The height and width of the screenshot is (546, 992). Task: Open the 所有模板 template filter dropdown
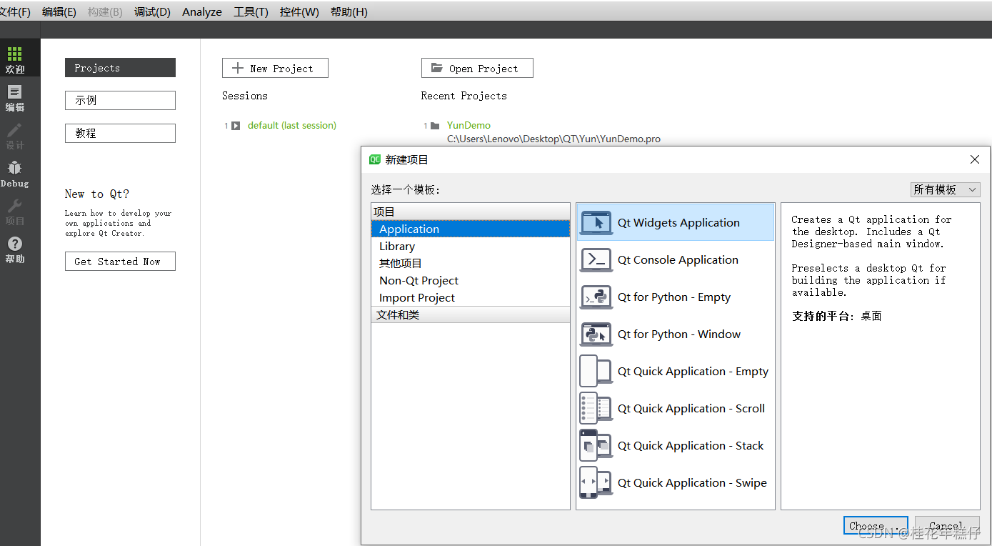(x=946, y=189)
